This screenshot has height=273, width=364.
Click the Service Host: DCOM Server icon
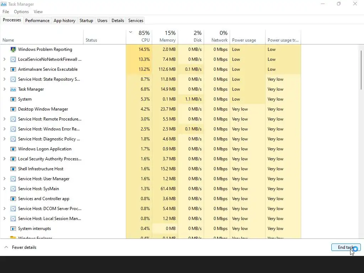pyautogui.click(x=13, y=209)
